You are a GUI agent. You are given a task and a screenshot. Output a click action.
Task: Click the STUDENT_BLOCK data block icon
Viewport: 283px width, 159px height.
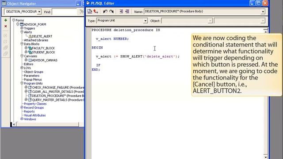tap(30, 52)
